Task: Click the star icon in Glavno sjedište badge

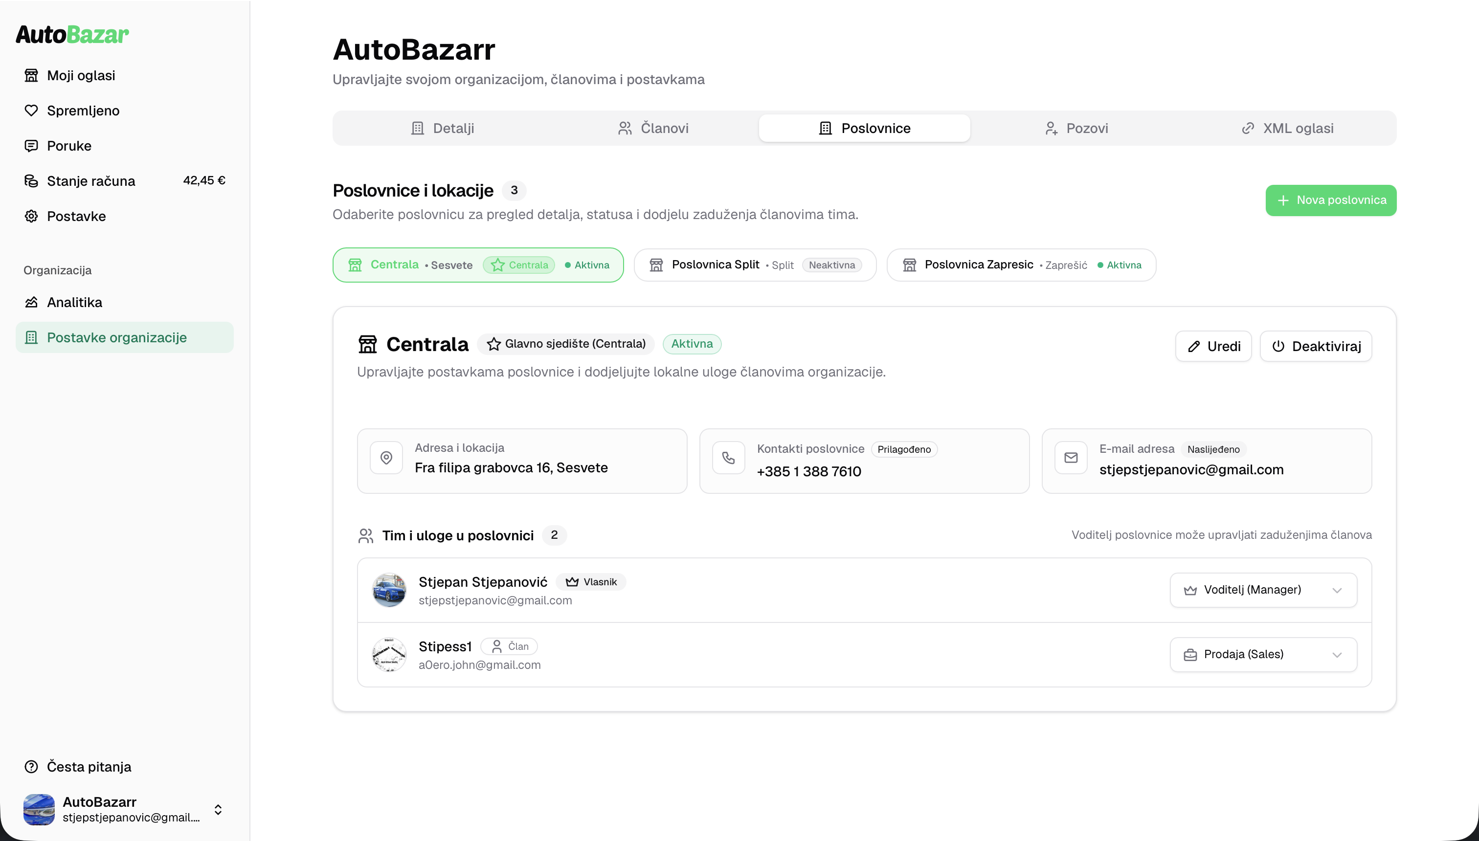Action: (493, 344)
